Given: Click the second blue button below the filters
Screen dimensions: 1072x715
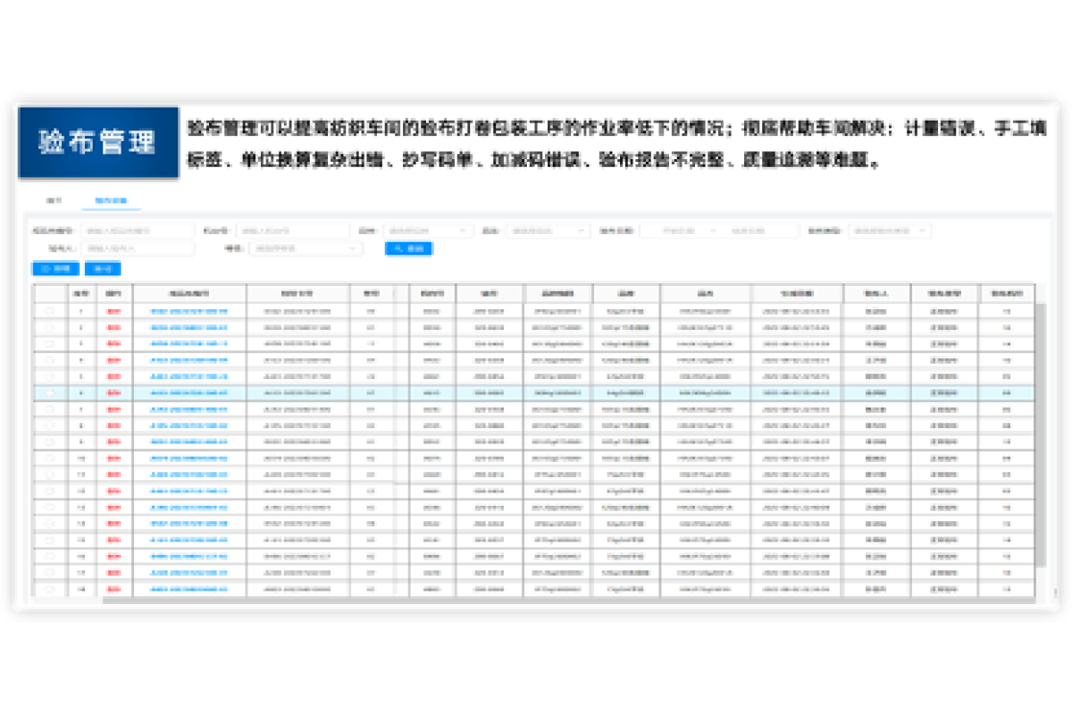Looking at the screenshot, I should click(x=103, y=268).
